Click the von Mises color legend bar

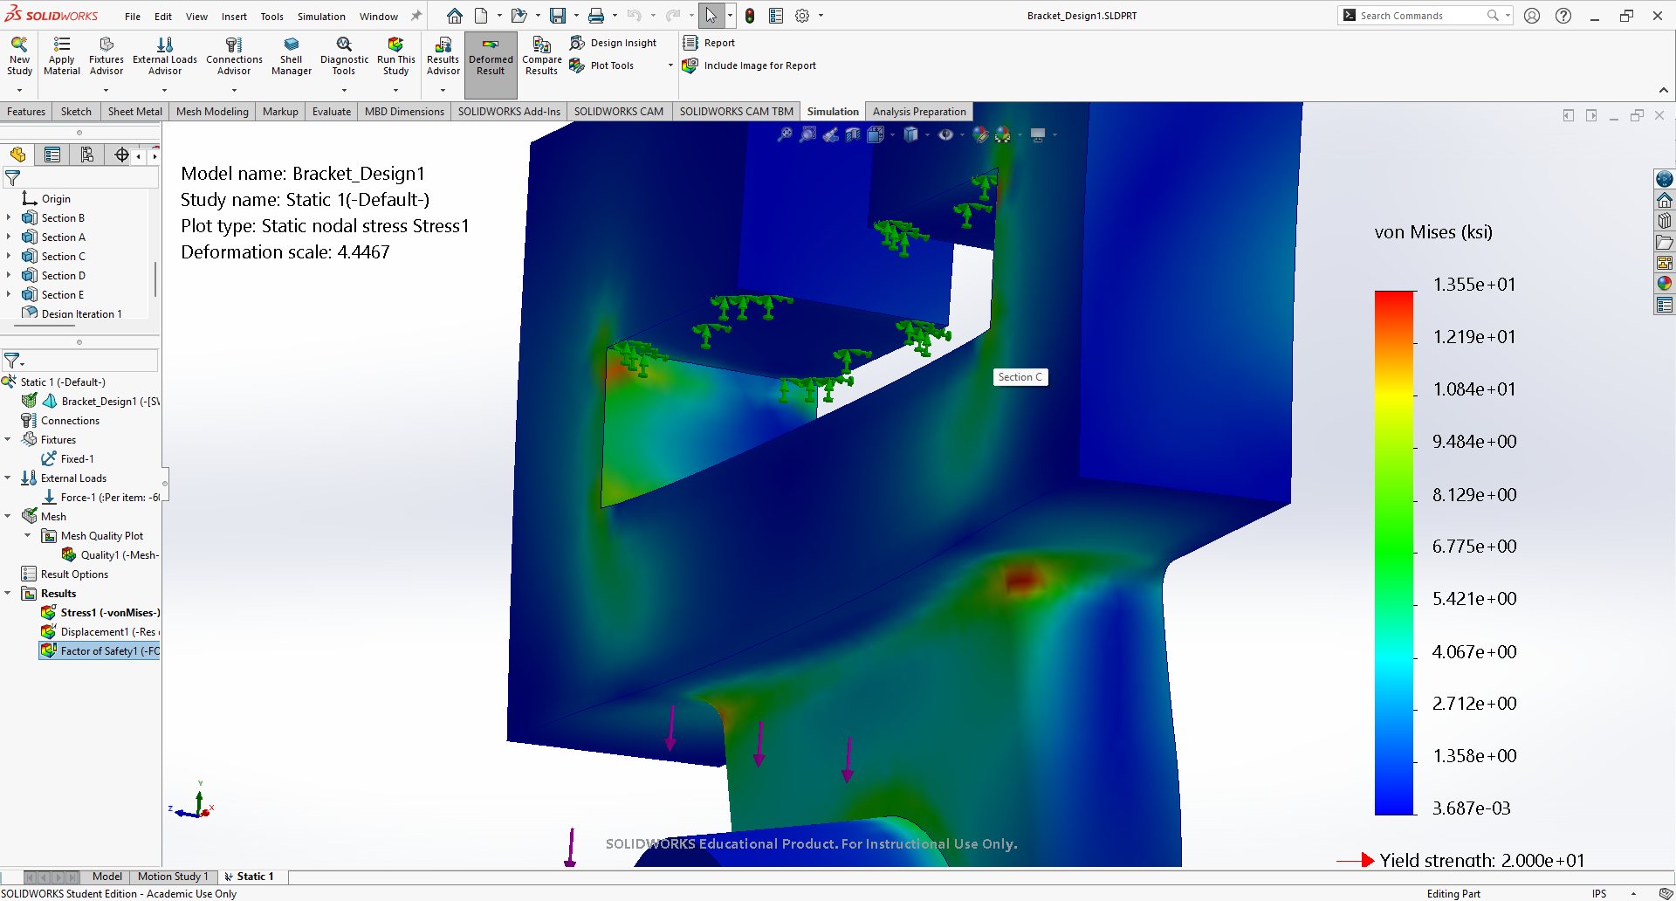pyautogui.click(x=1394, y=553)
